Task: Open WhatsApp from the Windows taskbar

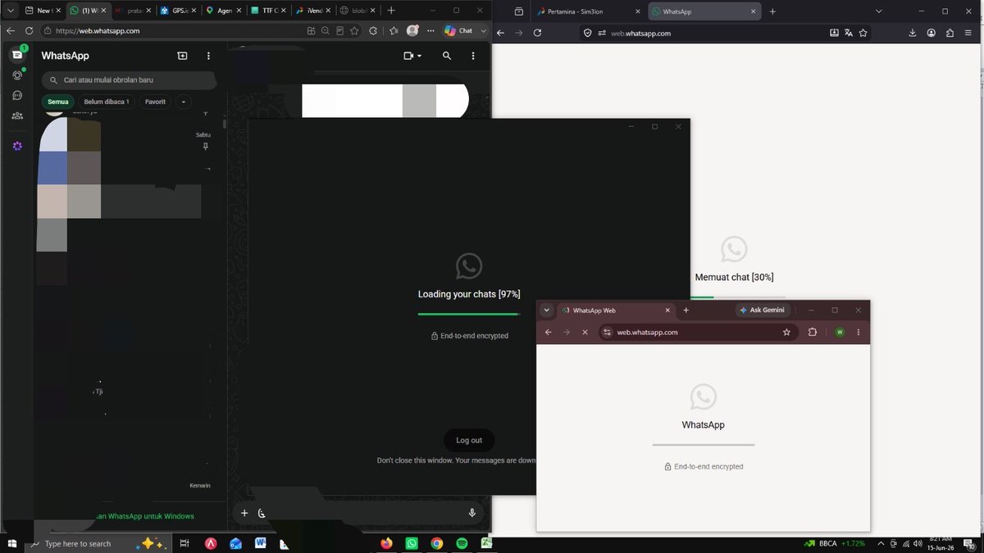Action: point(412,543)
